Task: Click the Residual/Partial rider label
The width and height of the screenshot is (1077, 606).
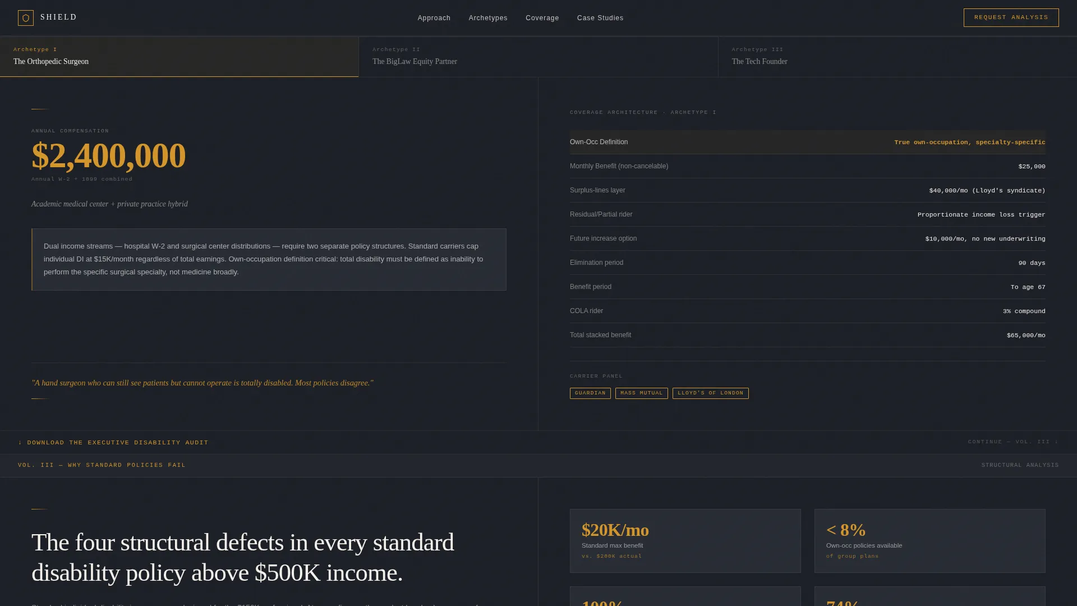Action: [601, 214]
